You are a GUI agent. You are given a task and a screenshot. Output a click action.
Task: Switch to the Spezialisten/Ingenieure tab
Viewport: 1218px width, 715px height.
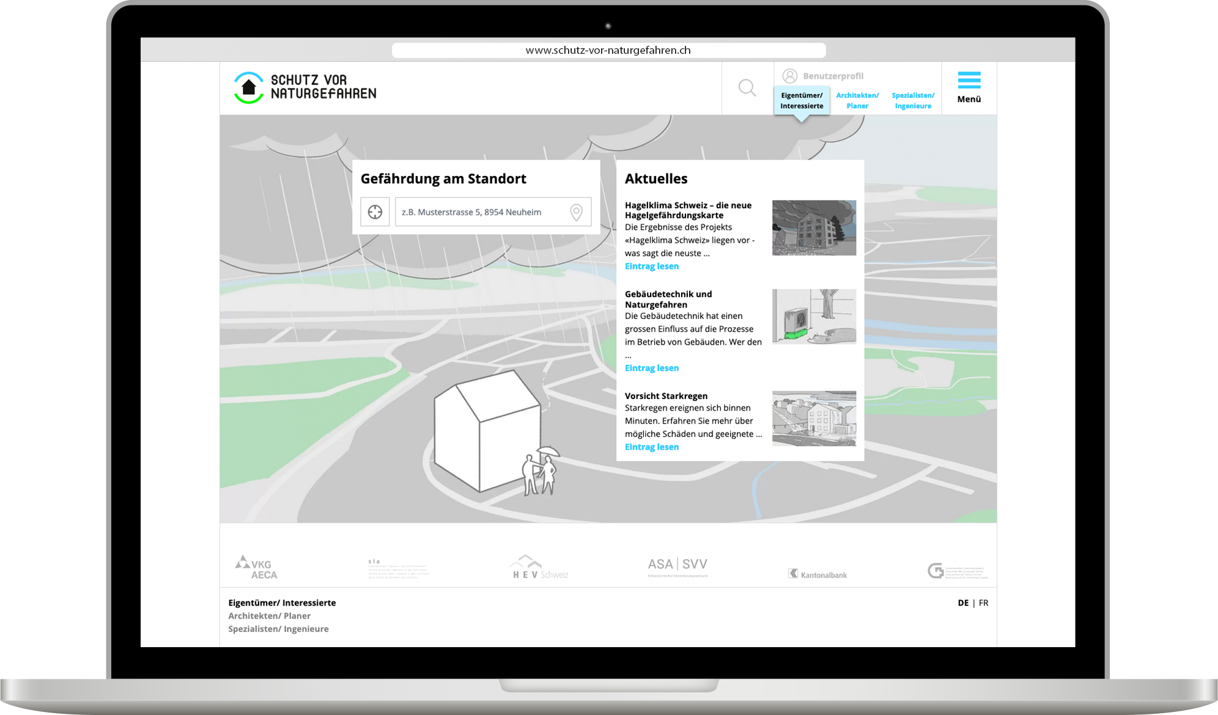point(913,100)
